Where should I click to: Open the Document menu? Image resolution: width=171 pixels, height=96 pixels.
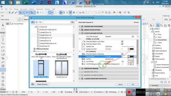click(24, 9)
